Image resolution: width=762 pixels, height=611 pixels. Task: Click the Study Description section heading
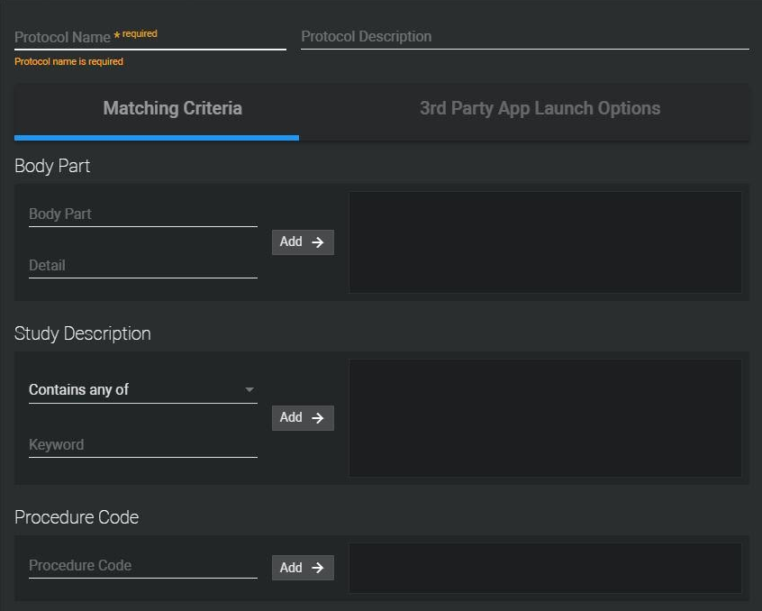coord(83,333)
